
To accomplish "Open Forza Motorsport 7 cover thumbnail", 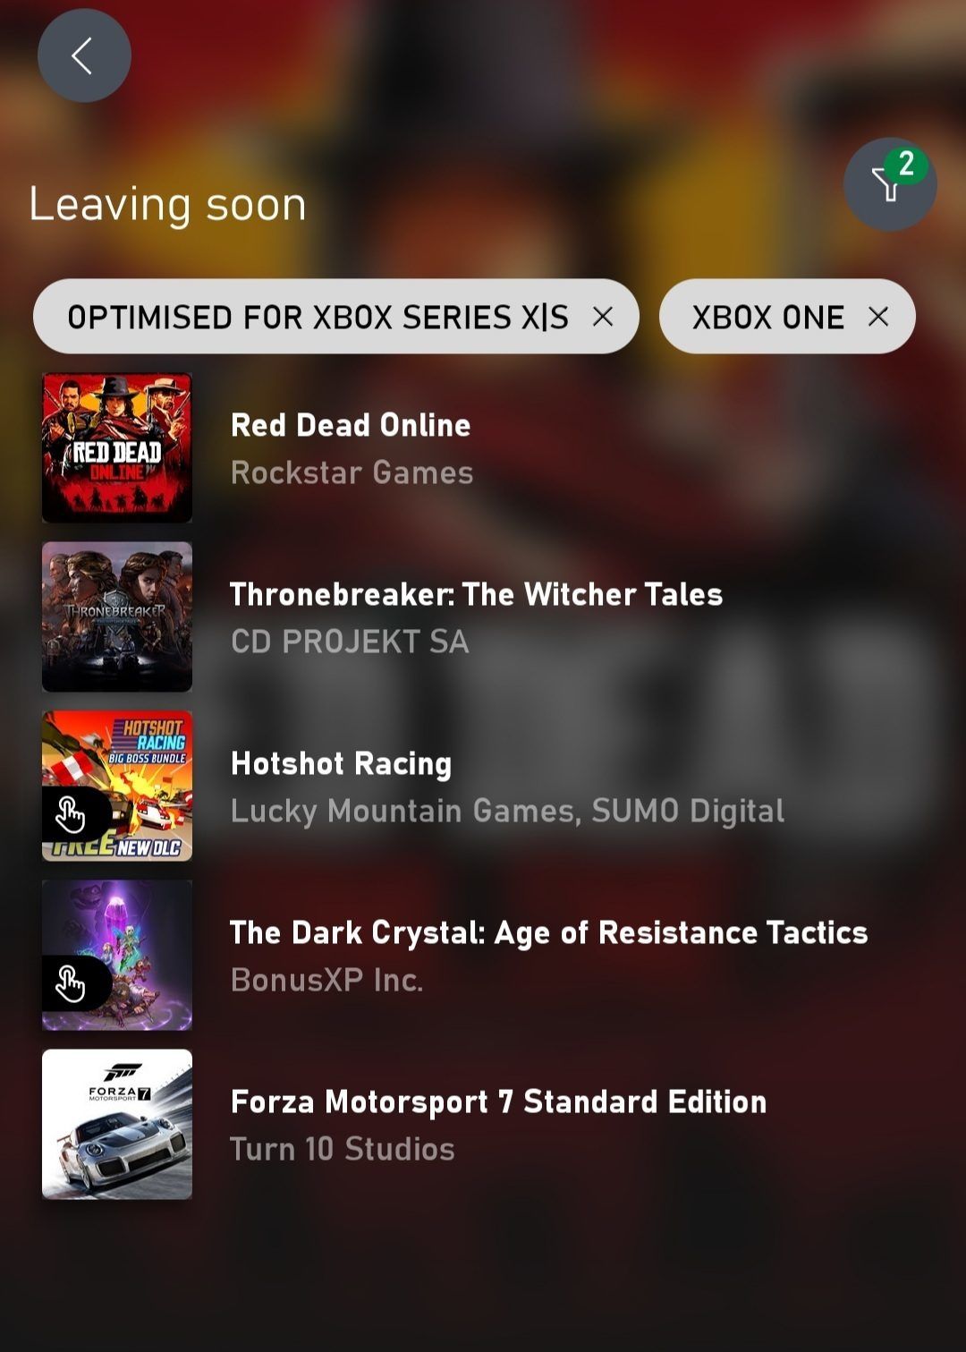I will click(x=117, y=1124).
